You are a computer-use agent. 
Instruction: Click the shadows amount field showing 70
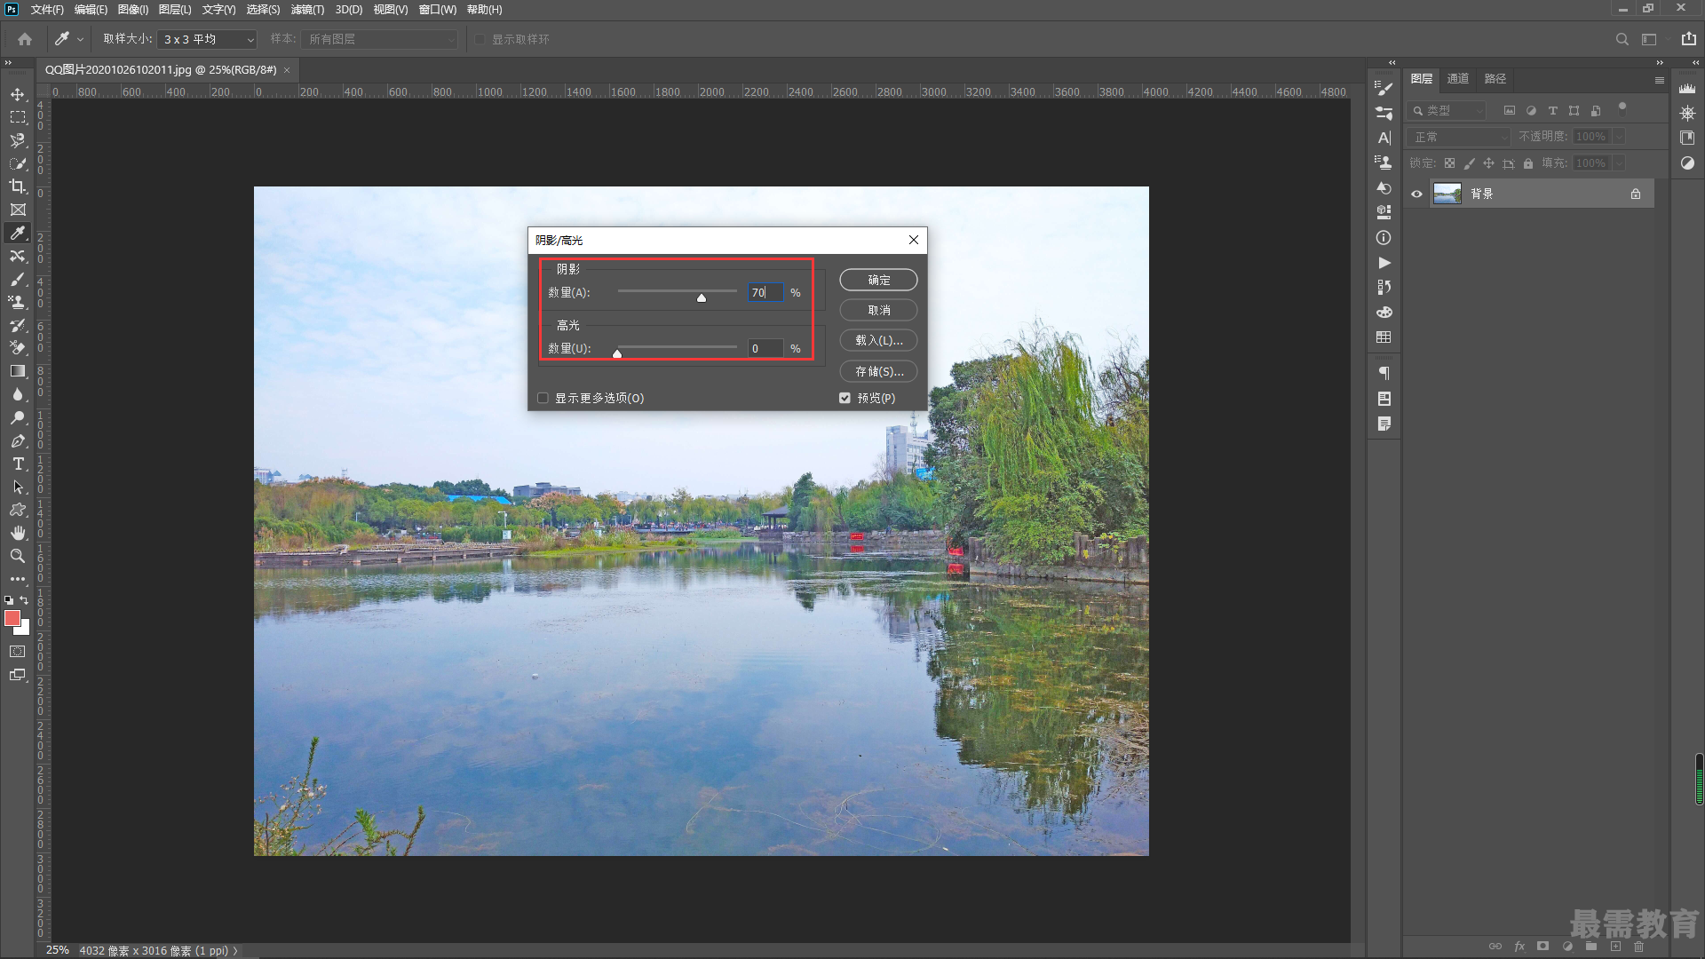coord(765,292)
